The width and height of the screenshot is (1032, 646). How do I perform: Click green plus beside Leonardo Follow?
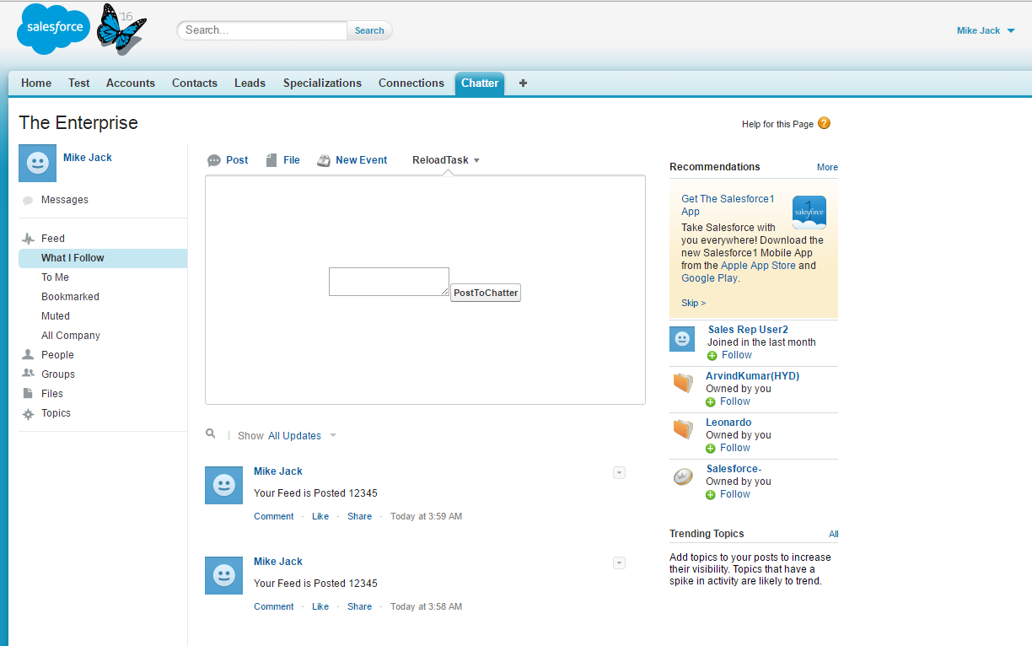click(712, 449)
